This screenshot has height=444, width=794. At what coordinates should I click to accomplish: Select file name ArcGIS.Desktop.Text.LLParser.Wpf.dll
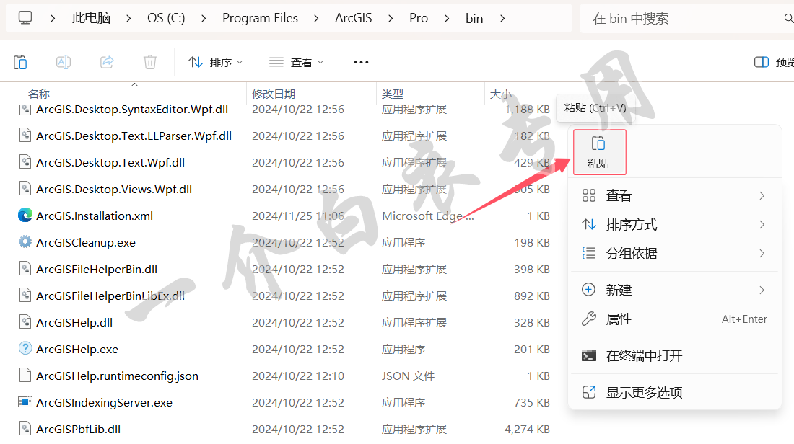coord(134,136)
